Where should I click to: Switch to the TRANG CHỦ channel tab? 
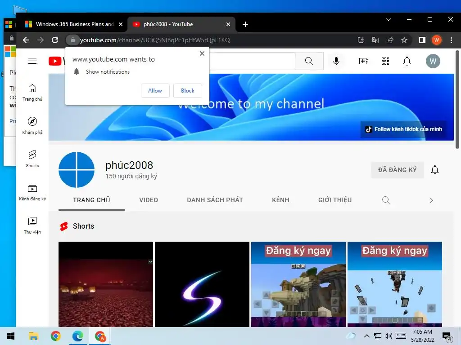tap(91, 200)
